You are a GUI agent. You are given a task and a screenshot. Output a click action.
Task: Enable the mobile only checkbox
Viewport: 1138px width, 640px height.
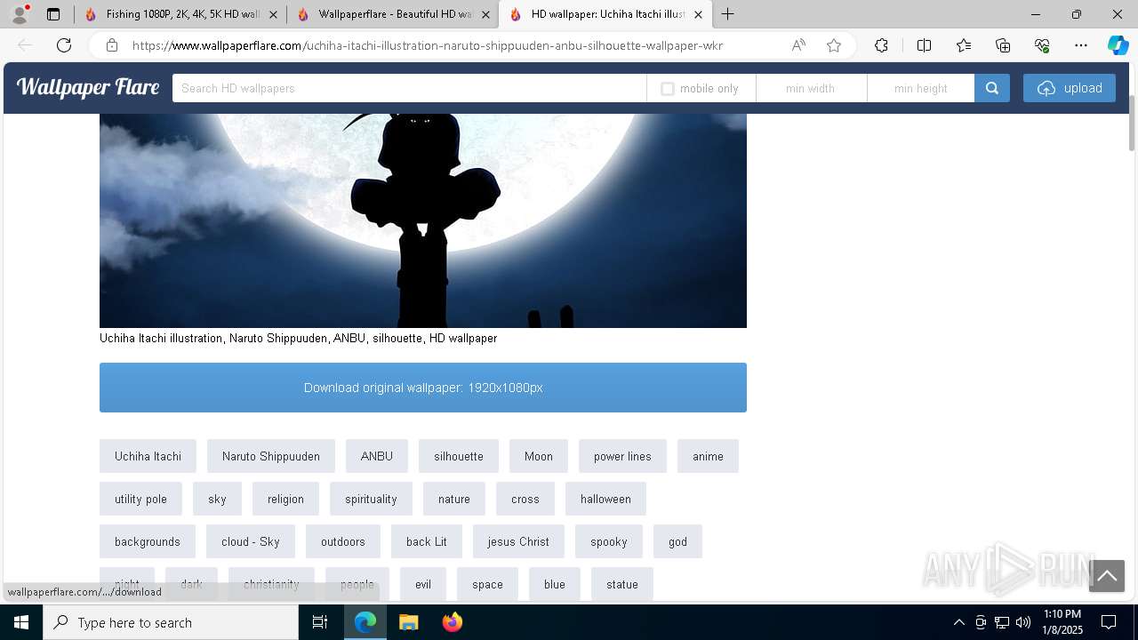pyautogui.click(x=668, y=88)
